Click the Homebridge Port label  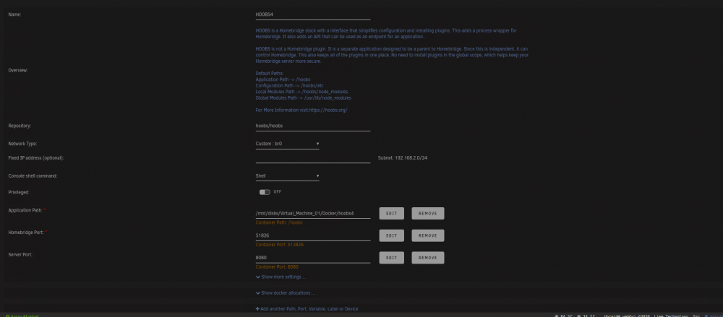coord(26,233)
